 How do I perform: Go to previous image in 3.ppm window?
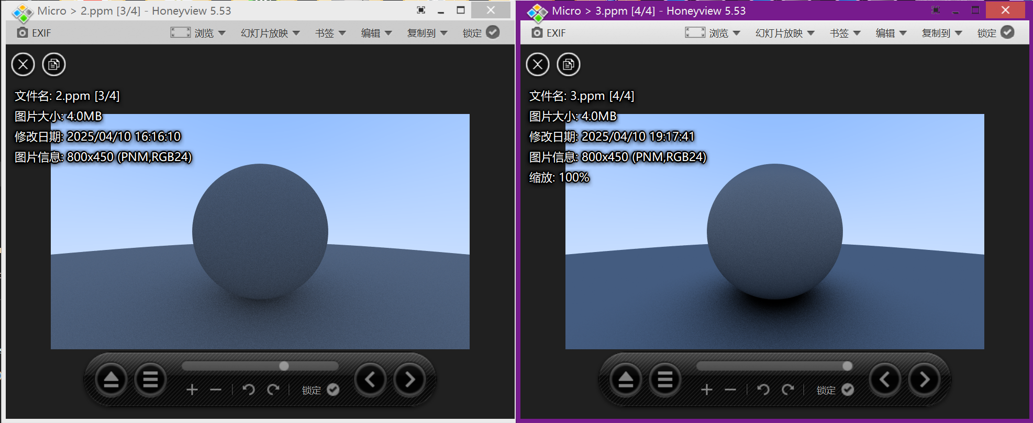coord(885,380)
